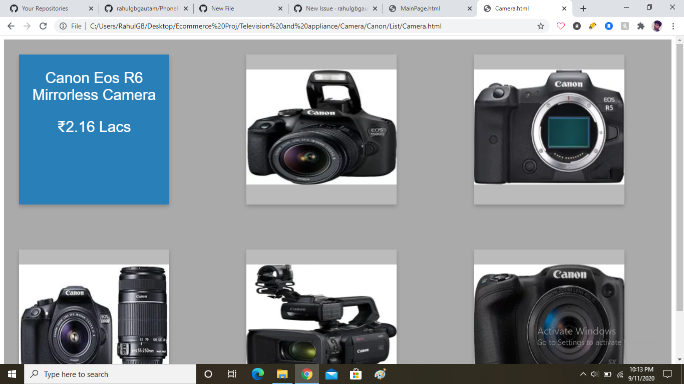Image resolution: width=684 pixels, height=384 pixels.
Task: Open the Canon EOS R5 body image
Action: click(x=549, y=127)
